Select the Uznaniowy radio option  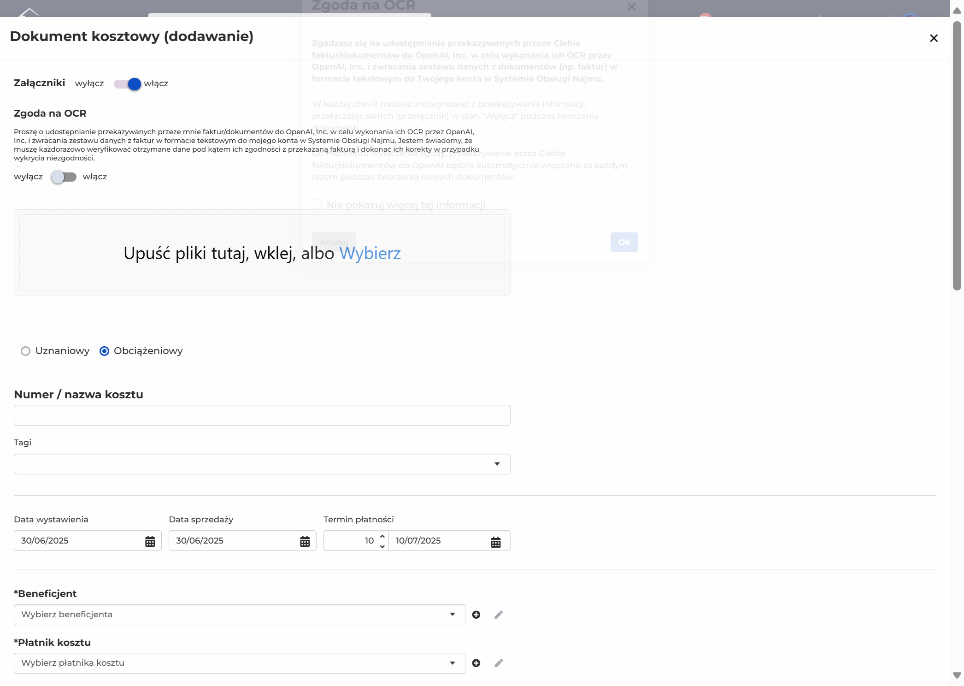[26, 351]
